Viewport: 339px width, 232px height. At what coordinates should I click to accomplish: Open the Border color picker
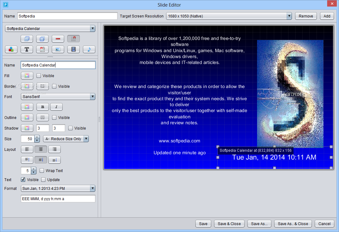click(x=27, y=86)
